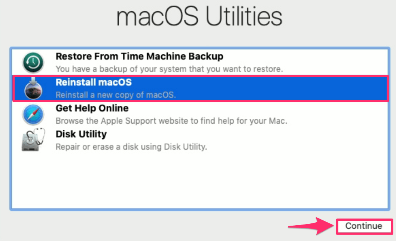Click the "Browse the Apple Support website" description

coord(171,121)
